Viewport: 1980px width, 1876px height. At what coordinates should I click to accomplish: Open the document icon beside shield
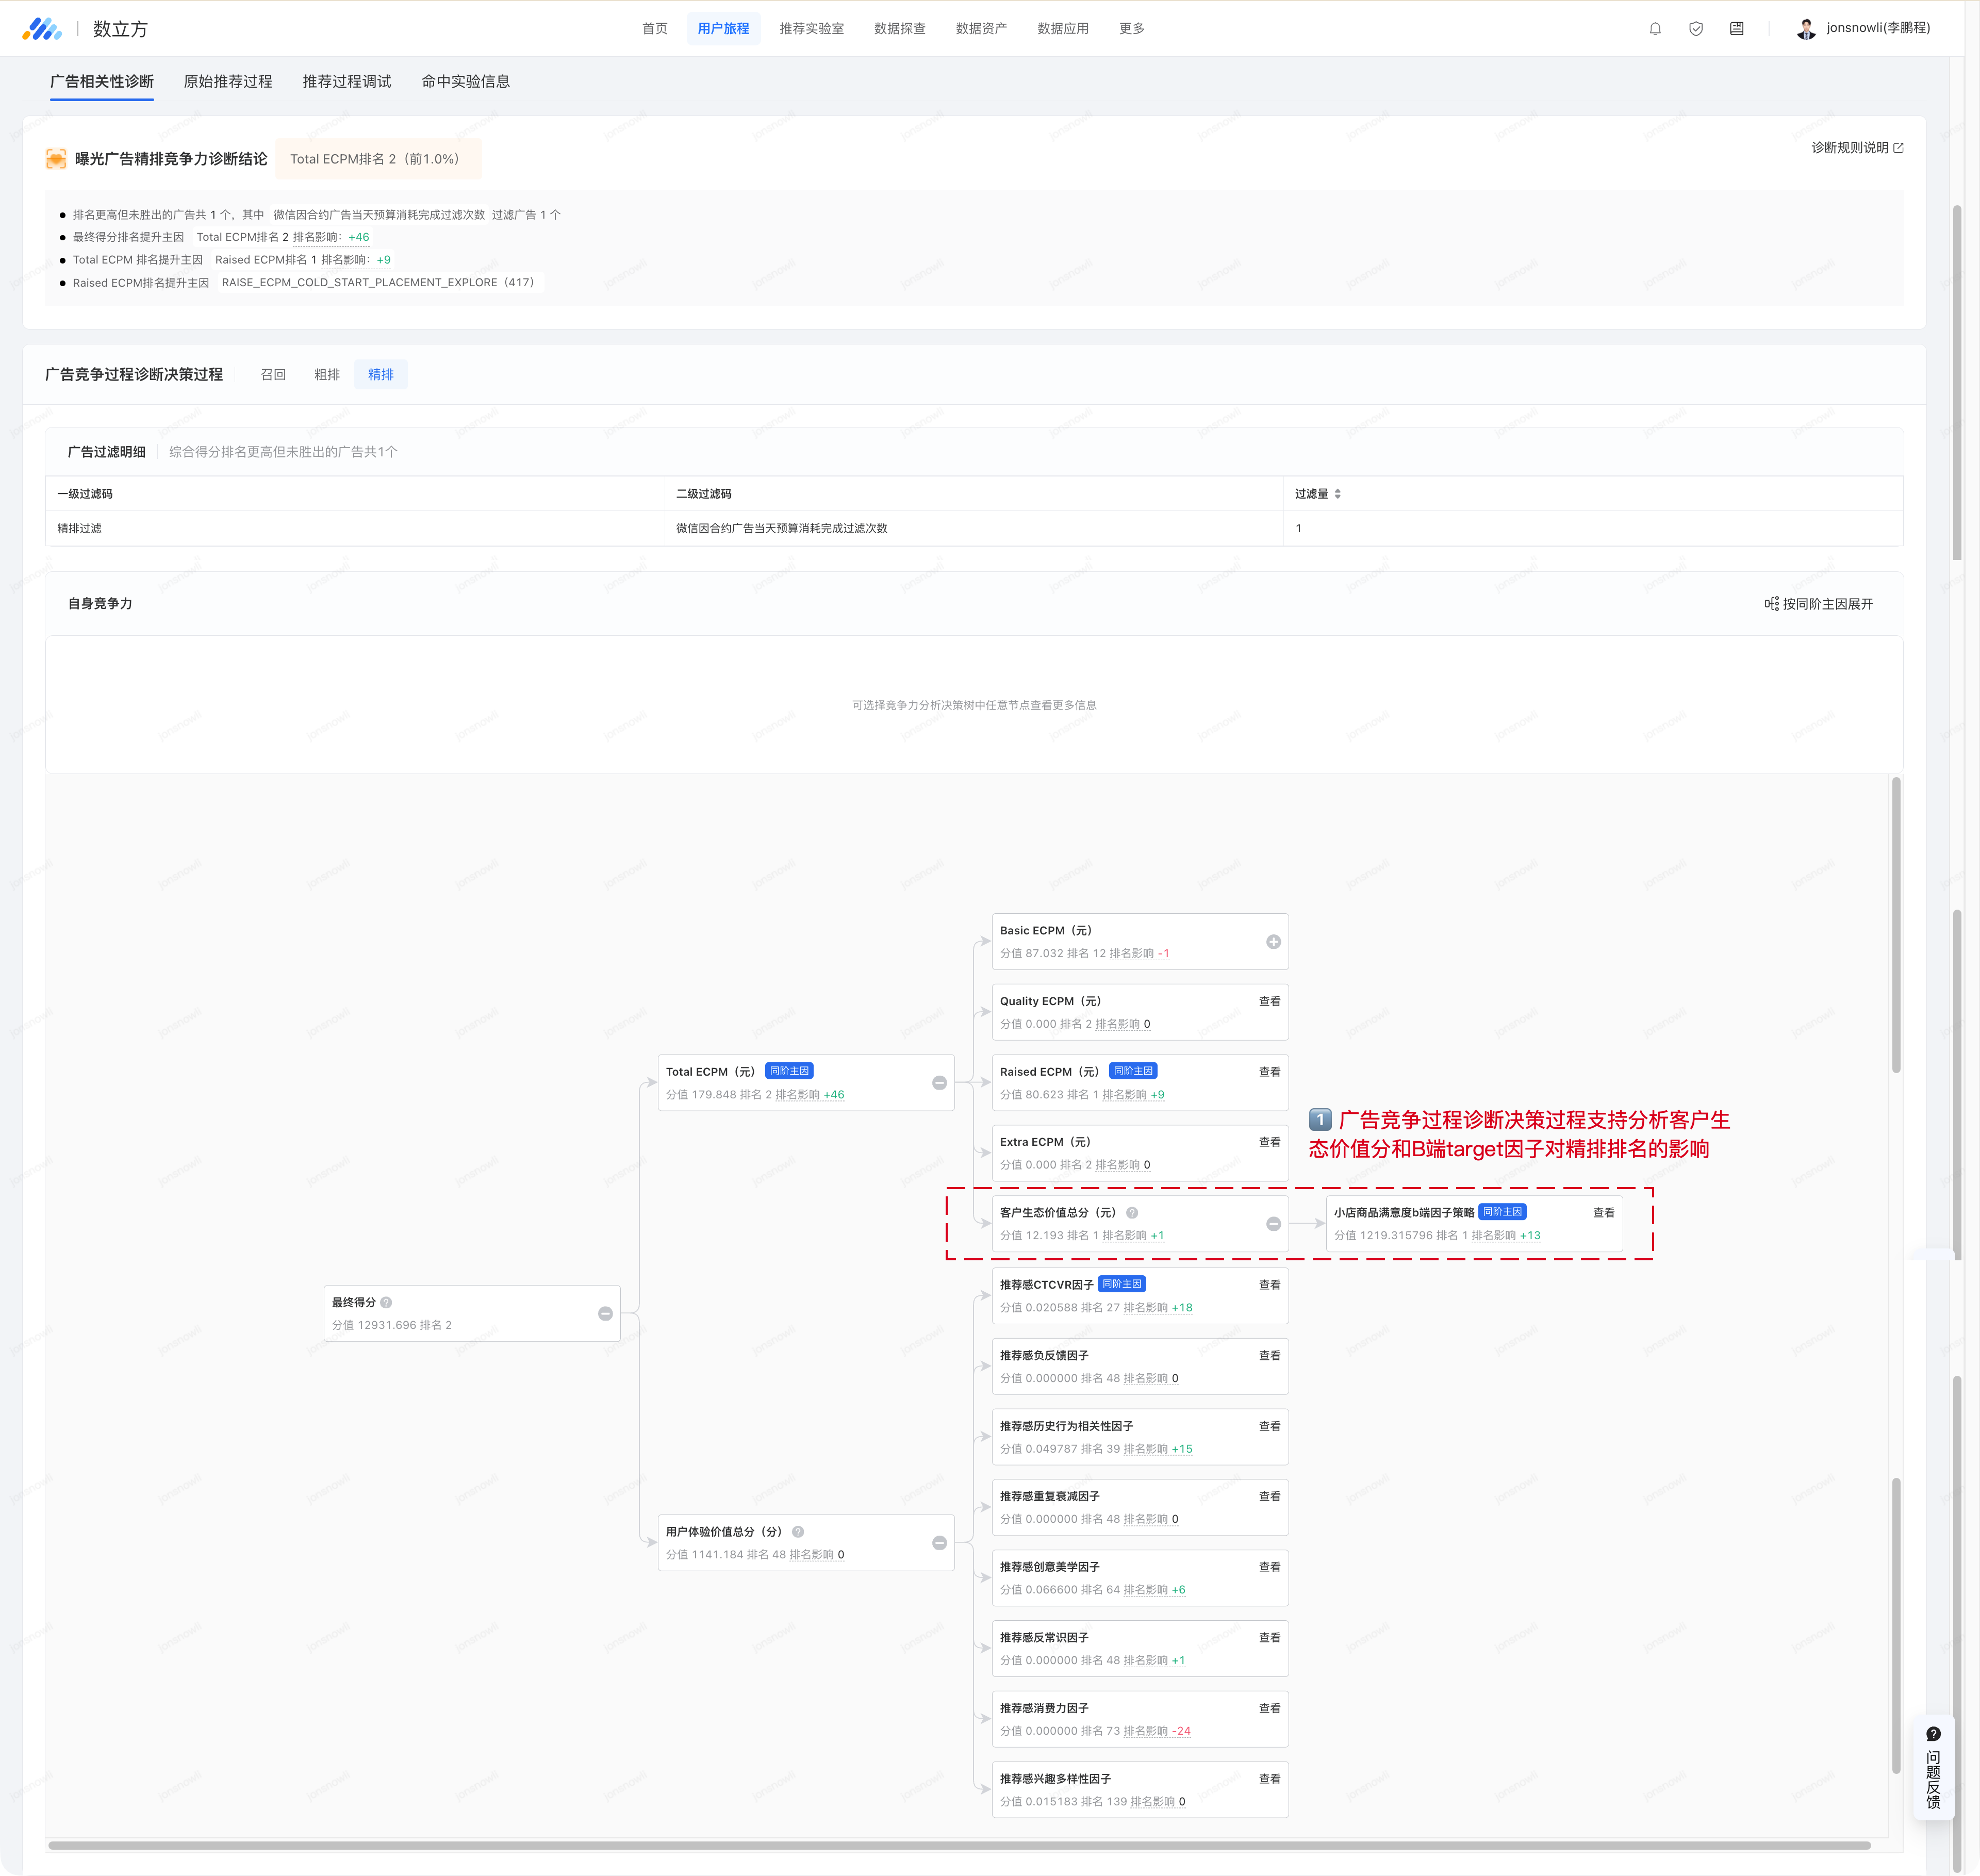tap(1737, 29)
